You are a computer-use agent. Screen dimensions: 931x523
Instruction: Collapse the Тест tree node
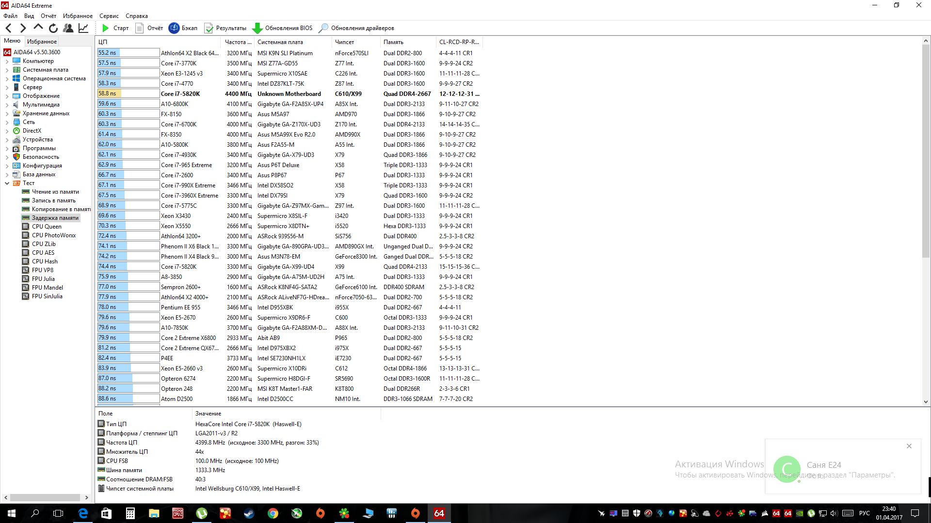click(x=7, y=184)
